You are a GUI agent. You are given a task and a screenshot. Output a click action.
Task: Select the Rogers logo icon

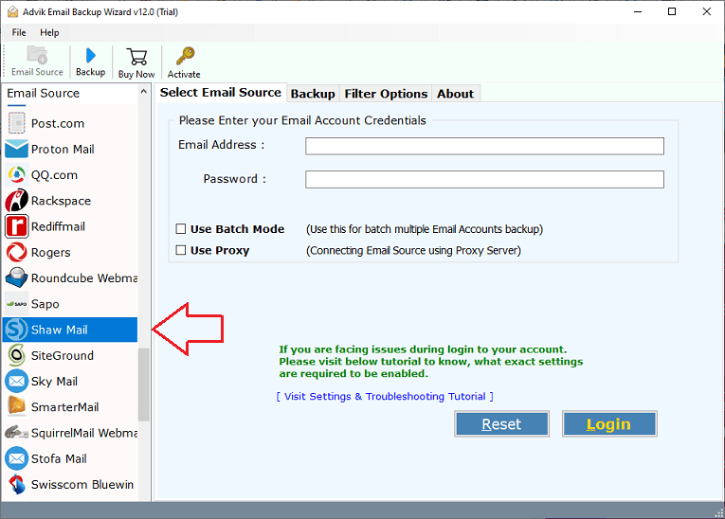17,252
